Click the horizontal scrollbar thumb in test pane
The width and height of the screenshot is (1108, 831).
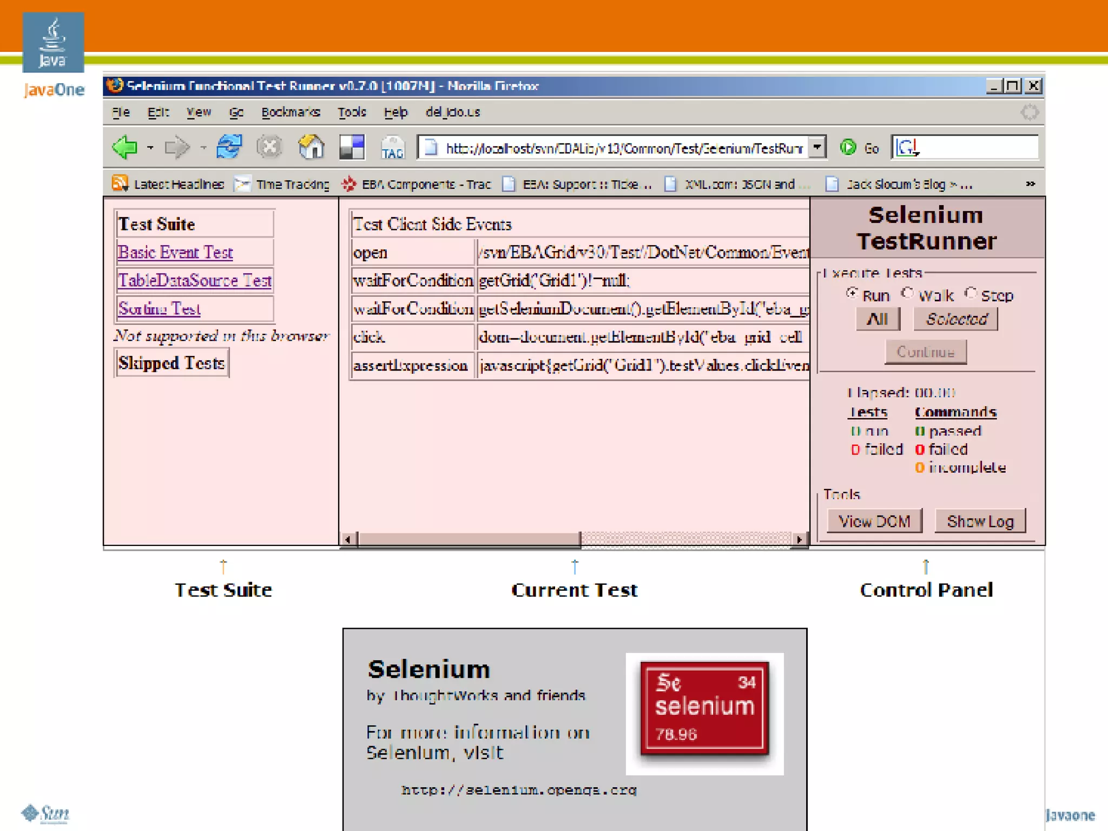pyautogui.click(x=469, y=539)
